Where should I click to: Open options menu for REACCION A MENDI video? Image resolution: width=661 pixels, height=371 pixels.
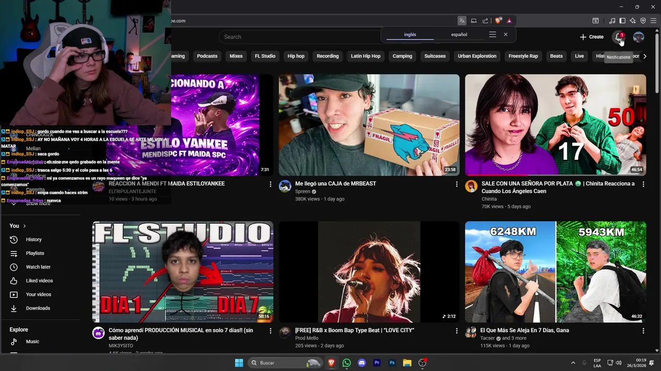270,184
